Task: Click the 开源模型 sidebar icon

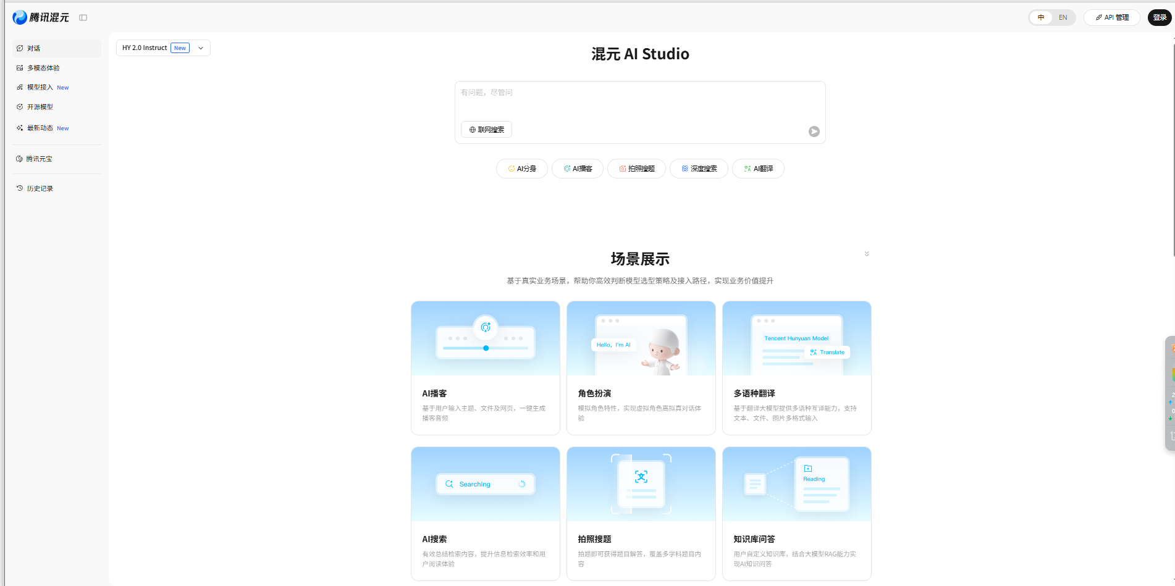Action: pos(20,107)
